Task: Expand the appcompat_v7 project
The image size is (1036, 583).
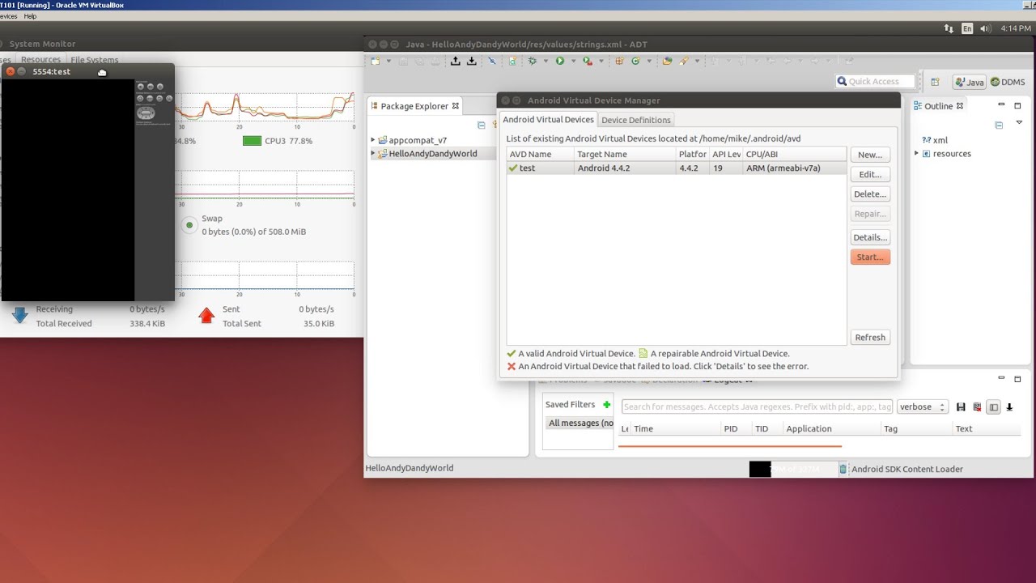Action: (x=373, y=140)
